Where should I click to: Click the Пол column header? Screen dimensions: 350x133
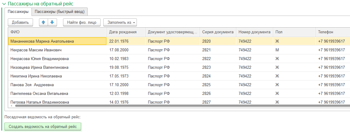point(294,32)
